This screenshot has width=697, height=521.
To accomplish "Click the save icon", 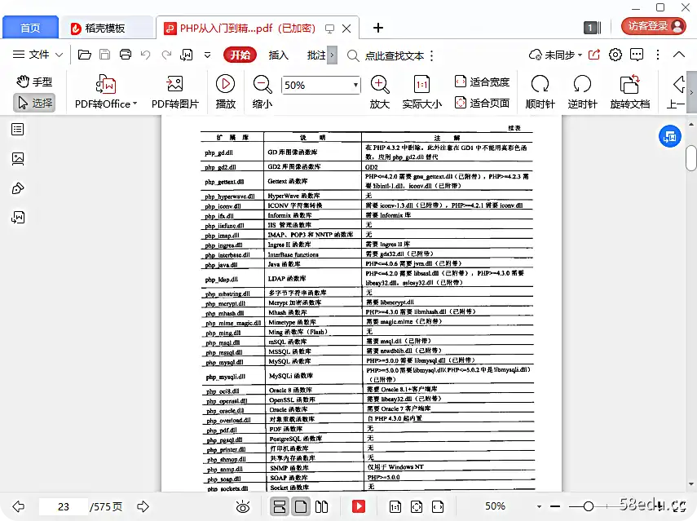I will 104,55.
